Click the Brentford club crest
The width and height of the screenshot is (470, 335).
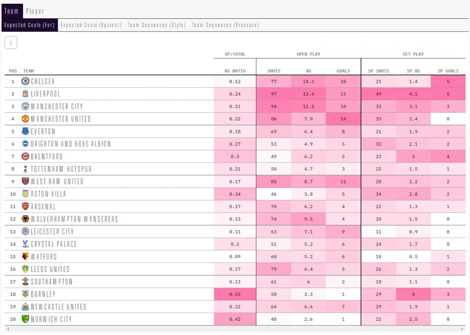click(x=25, y=156)
